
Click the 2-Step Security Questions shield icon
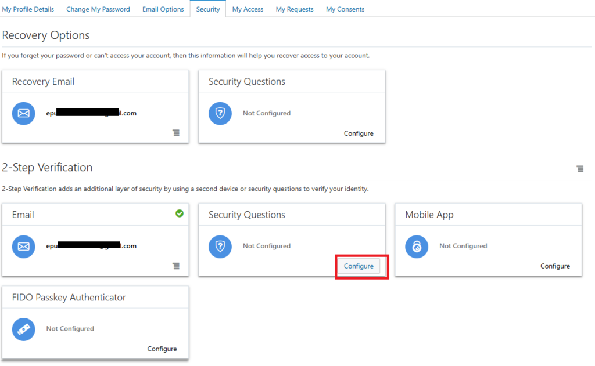click(x=220, y=247)
